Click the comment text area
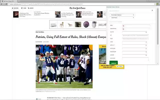Screen dimensions: 160x100 coord(135,59)
